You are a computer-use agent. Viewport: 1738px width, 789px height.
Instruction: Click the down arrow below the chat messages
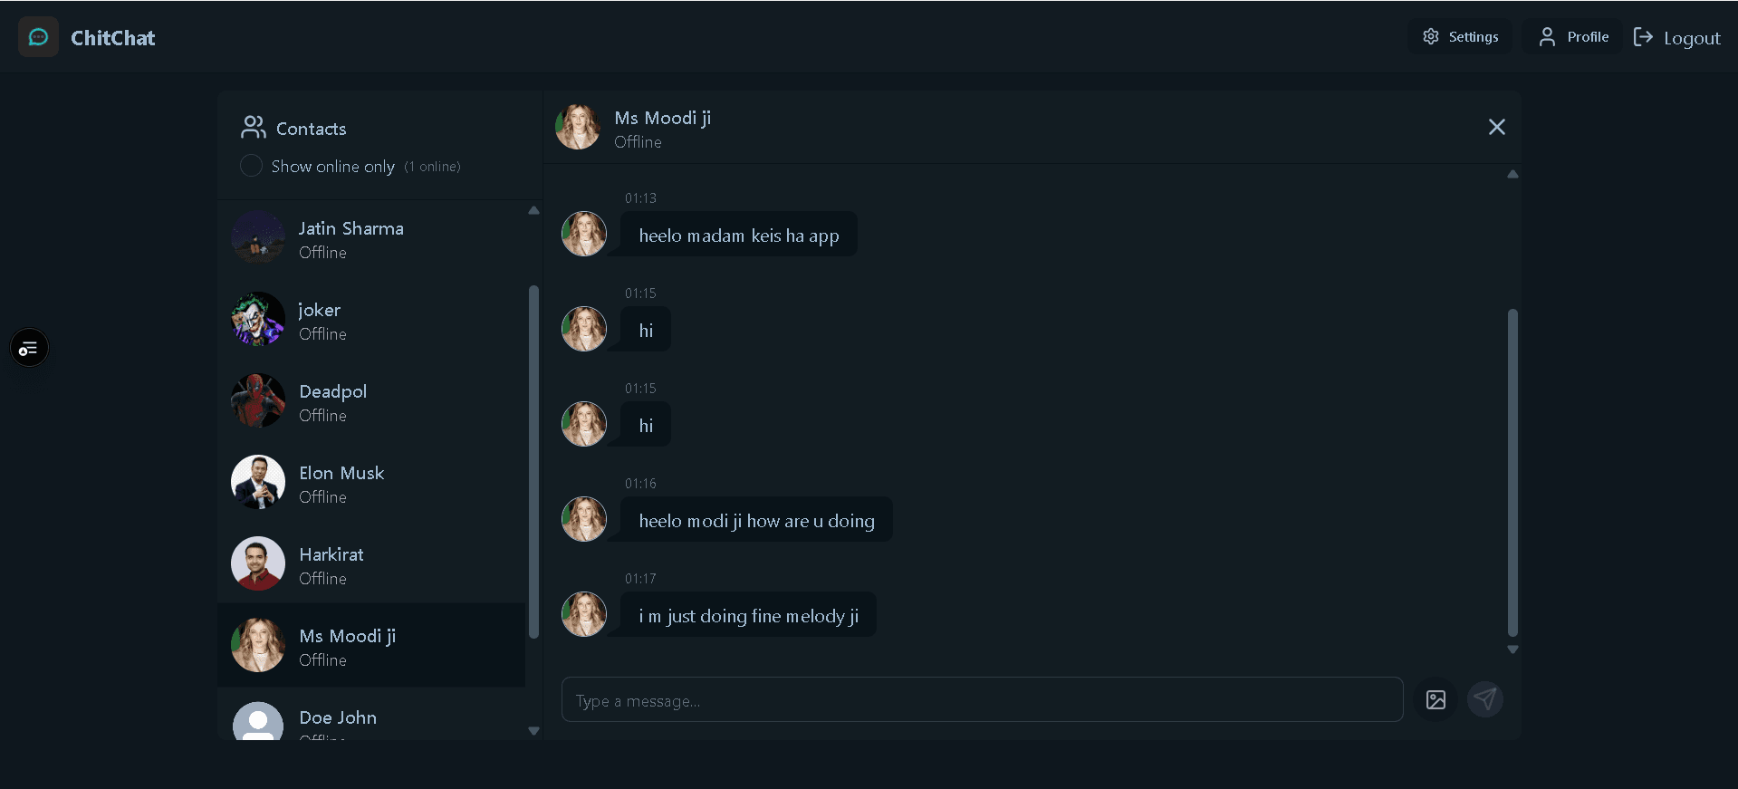click(1512, 649)
